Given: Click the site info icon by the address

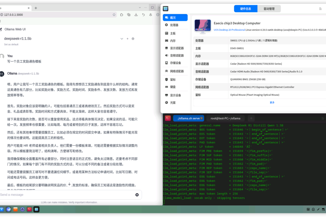Looking at the screenshot, I should (x=2, y=15).
